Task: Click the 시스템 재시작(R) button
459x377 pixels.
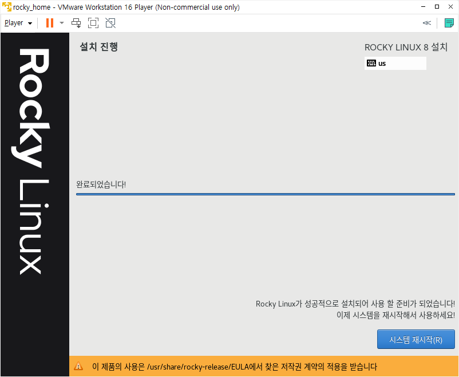Action: tap(416, 340)
